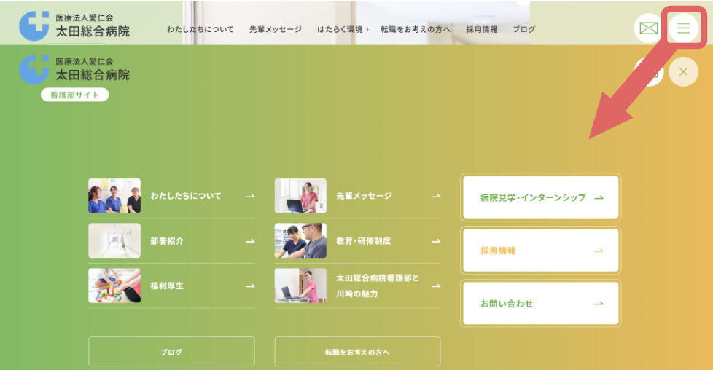Open 太田総合病院看護部と川崎の魅力 link
713x370 pixels.
point(378,286)
